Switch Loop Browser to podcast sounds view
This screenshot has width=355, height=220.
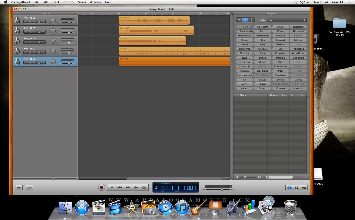click(252, 20)
